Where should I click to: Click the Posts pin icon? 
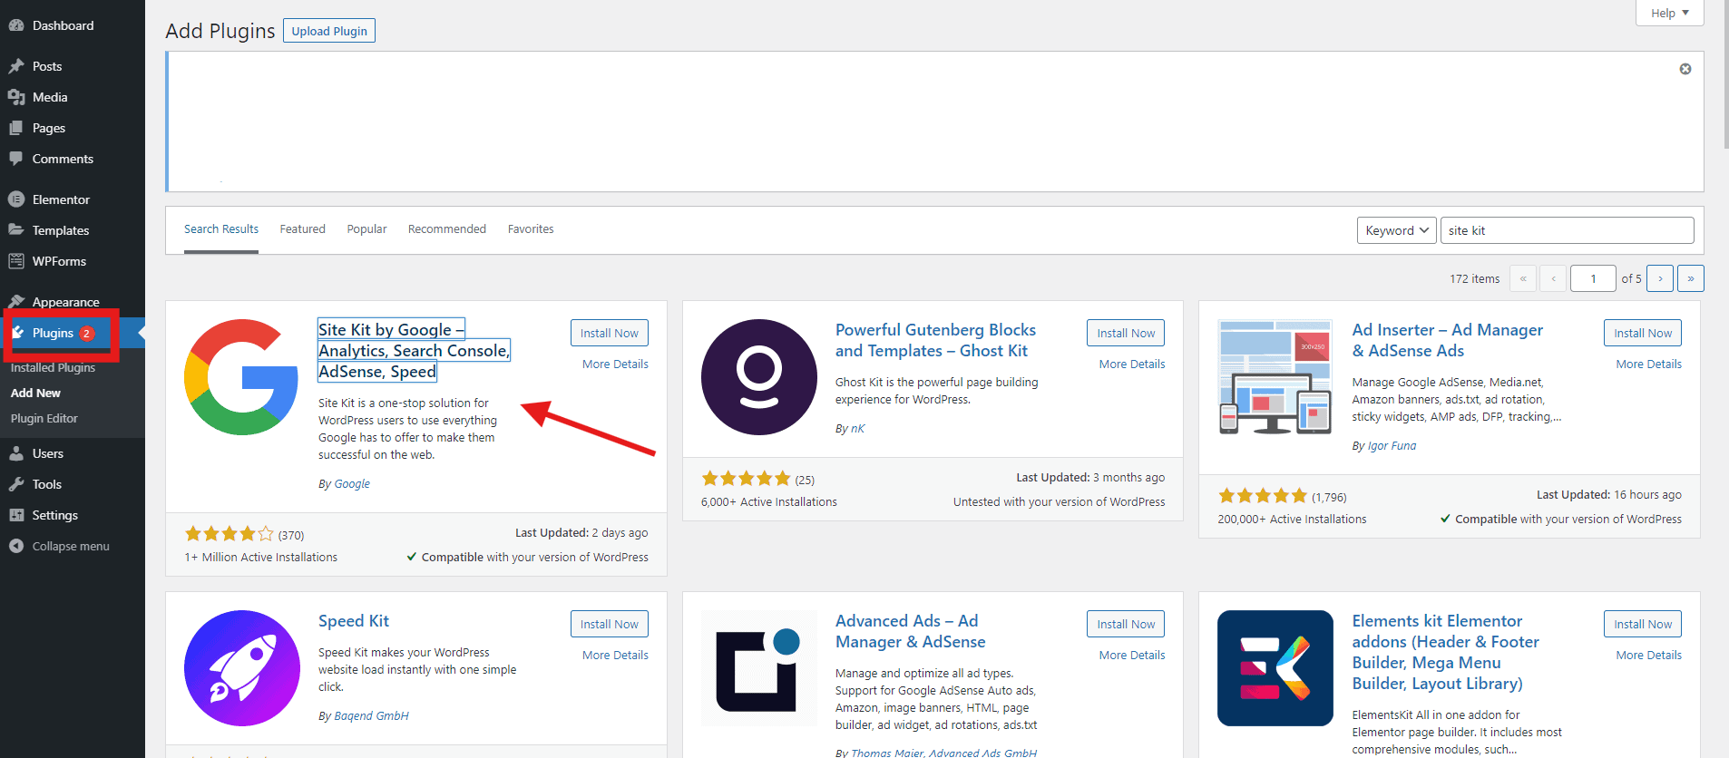(16, 66)
